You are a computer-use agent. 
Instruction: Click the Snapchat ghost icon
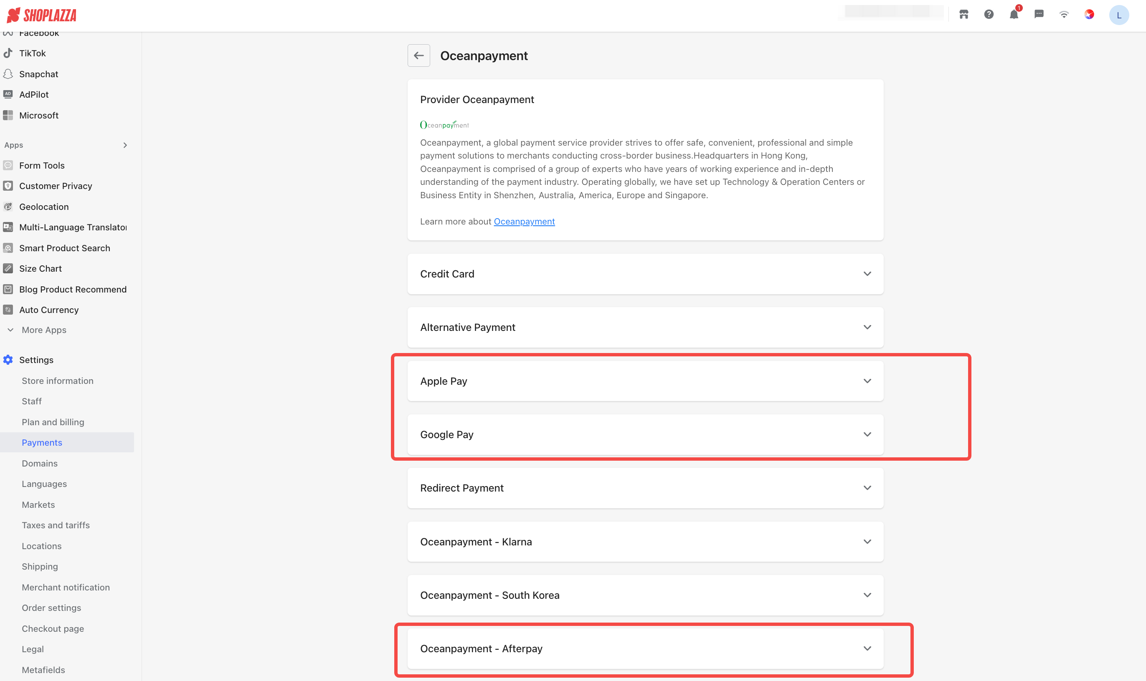click(8, 74)
